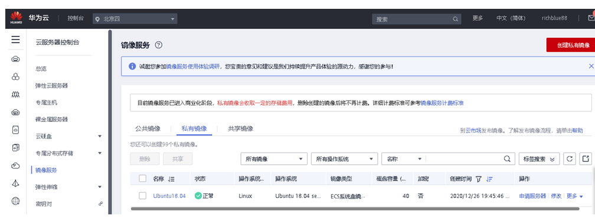This screenshot has width=595, height=222.
Task: Click the Huawei logo
Action: (x=16, y=18)
